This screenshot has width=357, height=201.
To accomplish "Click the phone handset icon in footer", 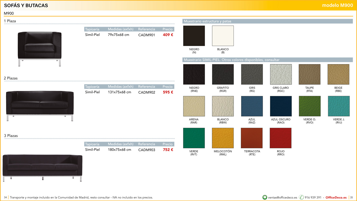I will click(301, 197).
